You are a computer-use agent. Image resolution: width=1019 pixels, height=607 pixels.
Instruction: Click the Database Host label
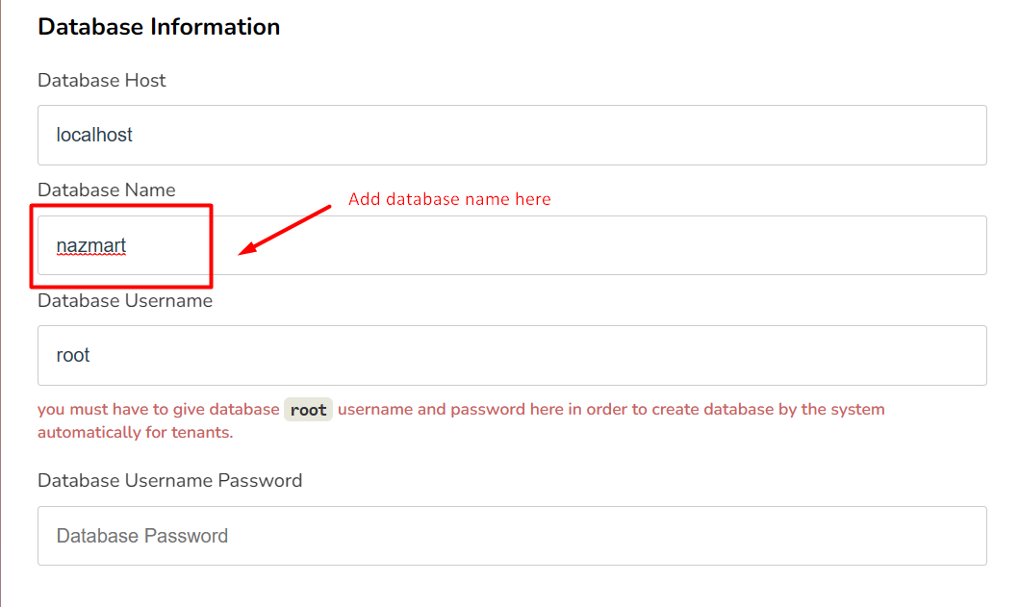(101, 81)
